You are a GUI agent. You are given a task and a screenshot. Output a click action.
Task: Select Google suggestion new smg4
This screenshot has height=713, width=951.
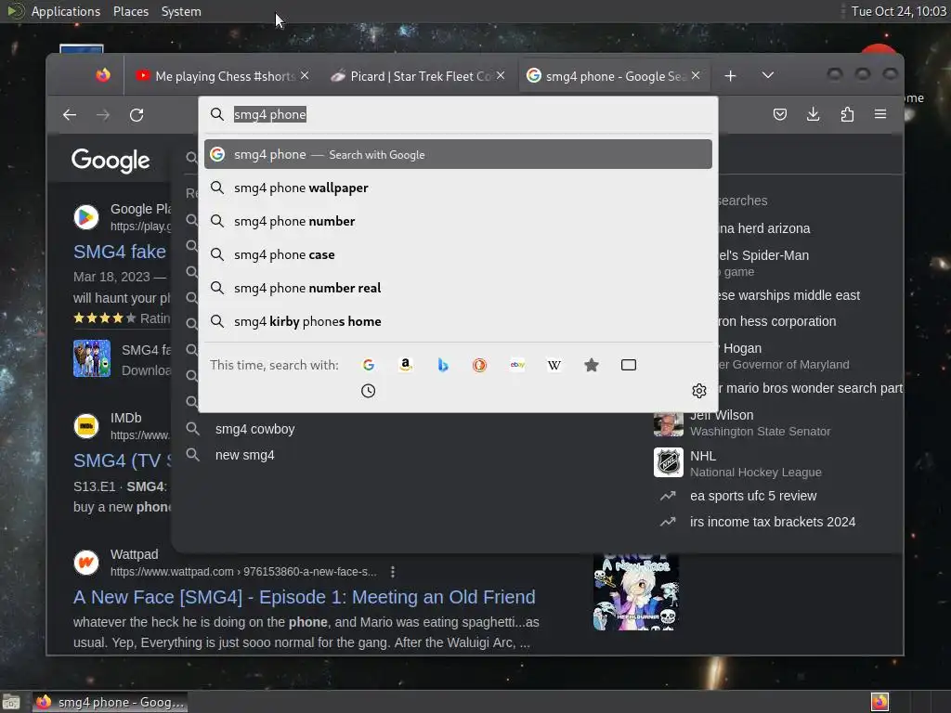click(244, 455)
